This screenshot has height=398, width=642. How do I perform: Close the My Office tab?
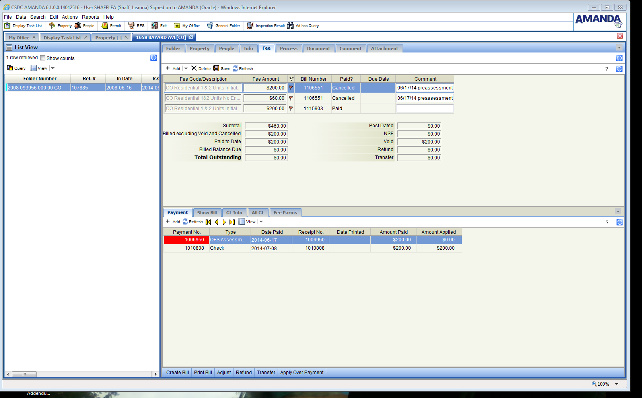click(34, 37)
